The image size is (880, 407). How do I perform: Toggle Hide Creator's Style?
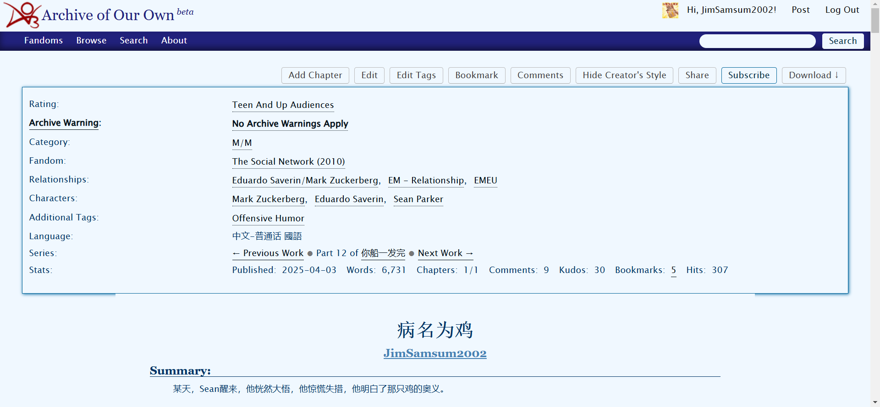624,75
